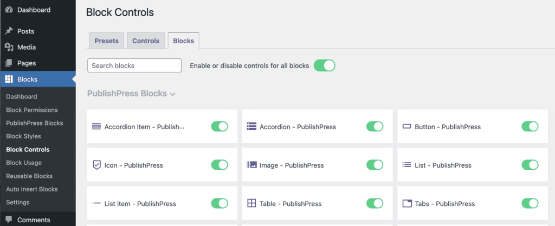The image size is (555, 226).
Task: Click the Table - PublishPress label
Action: tap(291, 204)
